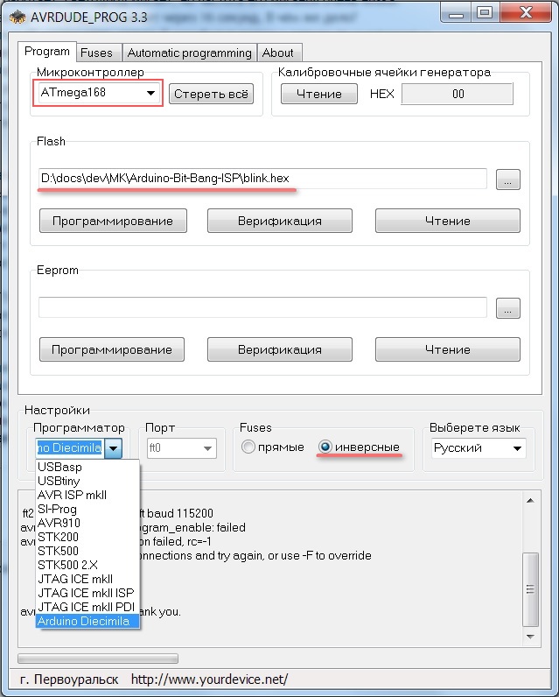Pick Arduino Diecimila programmer option
This screenshot has height=697, width=559.
83,621
